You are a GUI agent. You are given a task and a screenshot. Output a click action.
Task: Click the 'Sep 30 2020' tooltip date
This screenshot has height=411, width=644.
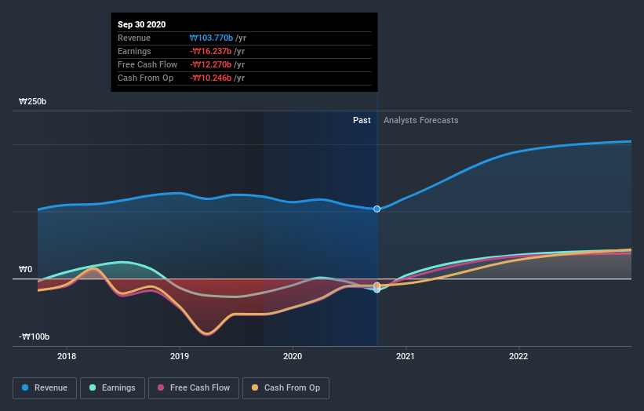pos(142,24)
